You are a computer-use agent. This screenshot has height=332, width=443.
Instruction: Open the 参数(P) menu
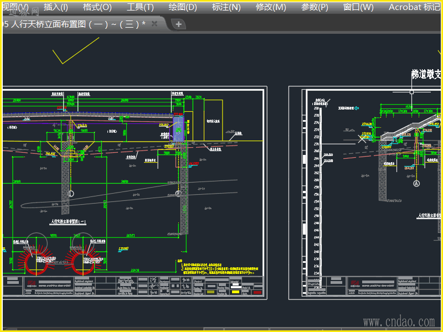(315, 7)
